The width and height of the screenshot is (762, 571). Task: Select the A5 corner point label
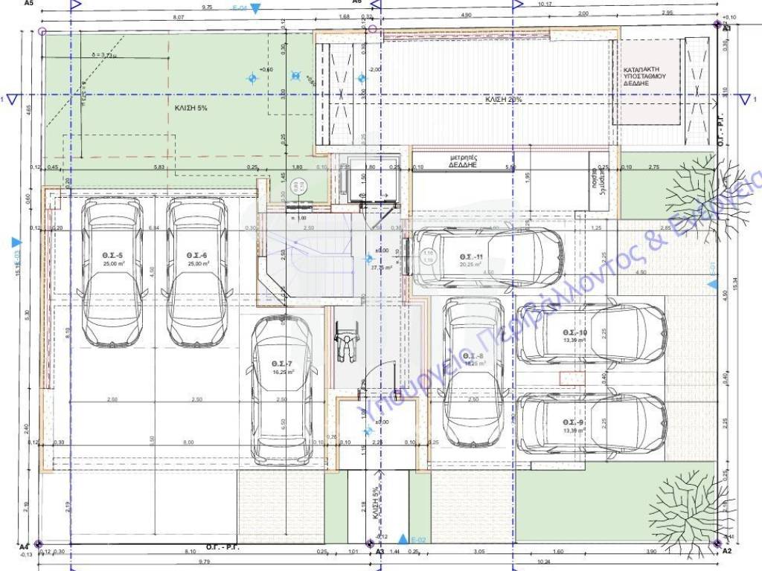click(29, 4)
